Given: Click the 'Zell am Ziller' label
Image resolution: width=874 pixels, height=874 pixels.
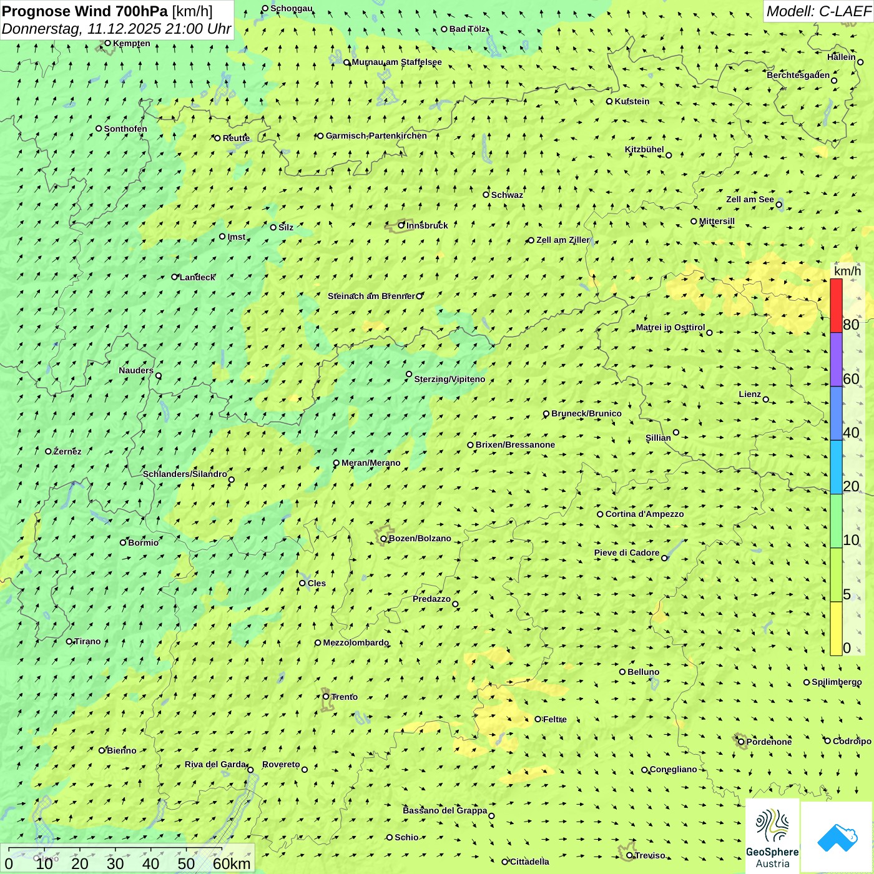Looking at the screenshot, I should pos(563,240).
